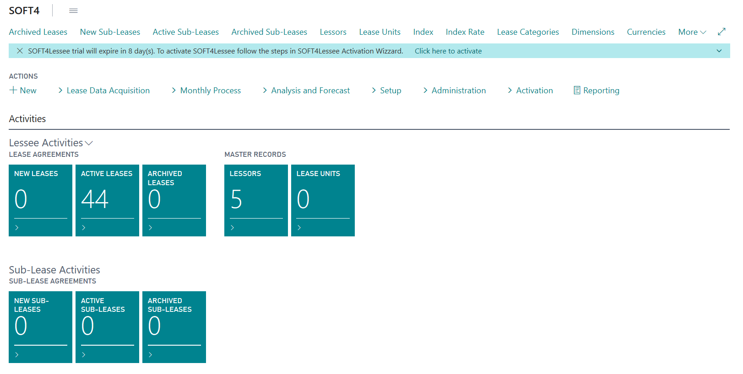Expand the Monthly Process menu
Image resolution: width=743 pixels, height=374 pixels.
pyautogui.click(x=206, y=91)
